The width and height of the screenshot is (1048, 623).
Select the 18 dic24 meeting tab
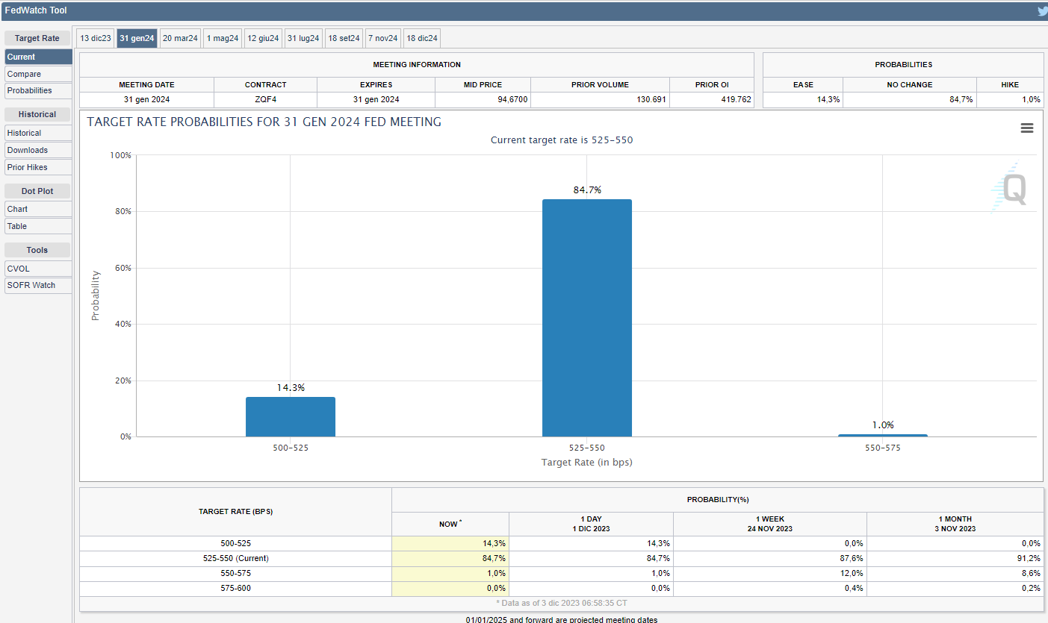[x=422, y=38]
